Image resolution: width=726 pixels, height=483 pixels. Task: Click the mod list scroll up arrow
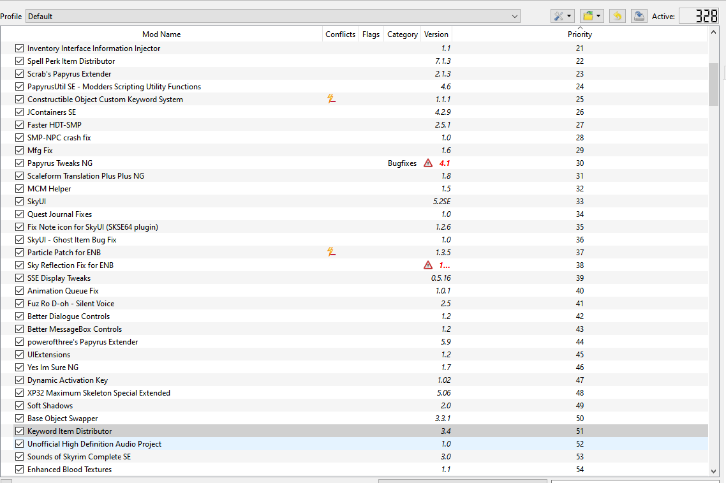click(x=713, y=33)
